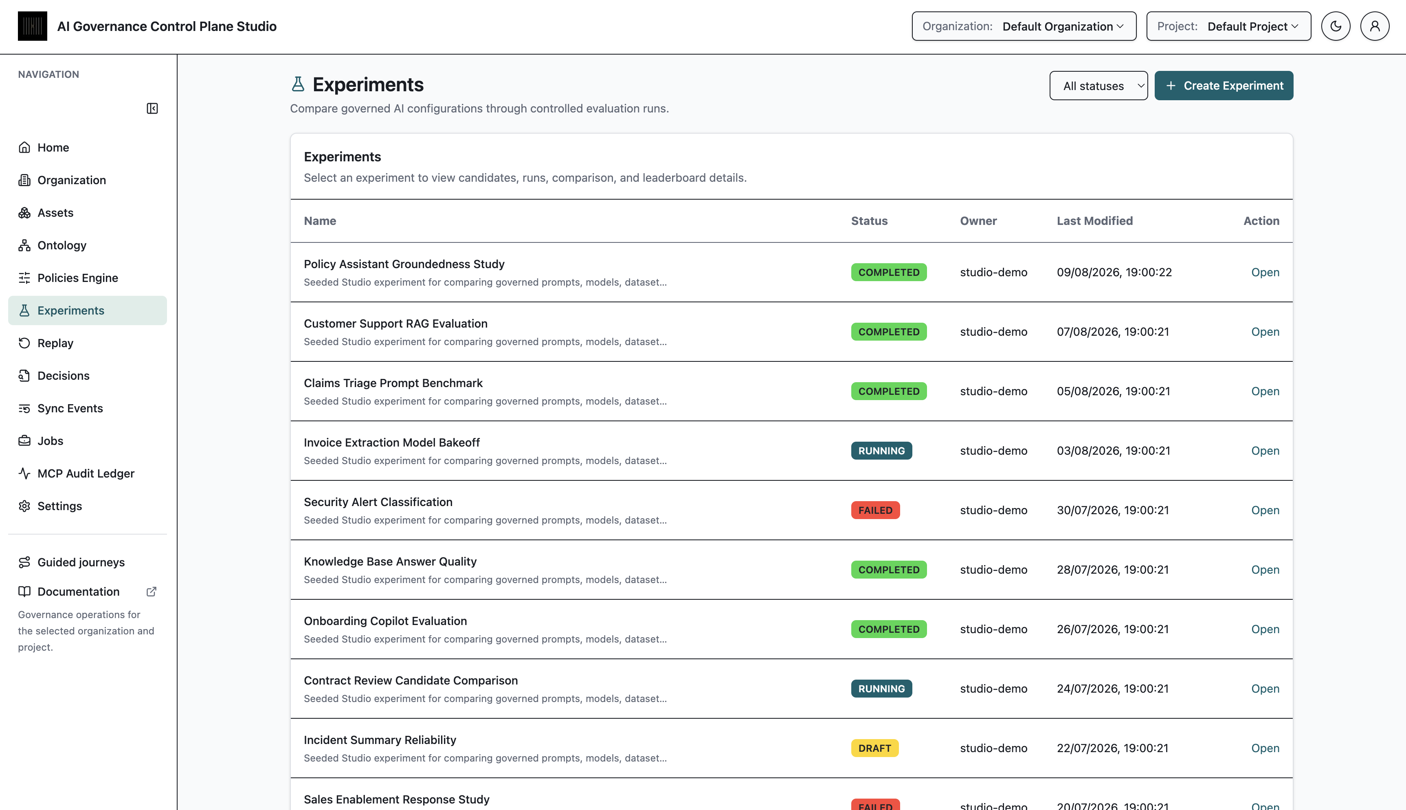Open the Documentation external link icon
Image resolution: width=1406 pixels, height=810 pixels.
pos(151,591)
